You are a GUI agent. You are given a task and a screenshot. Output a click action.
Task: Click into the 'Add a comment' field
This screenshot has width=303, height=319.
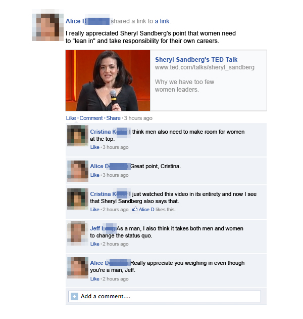coord(165,296)
